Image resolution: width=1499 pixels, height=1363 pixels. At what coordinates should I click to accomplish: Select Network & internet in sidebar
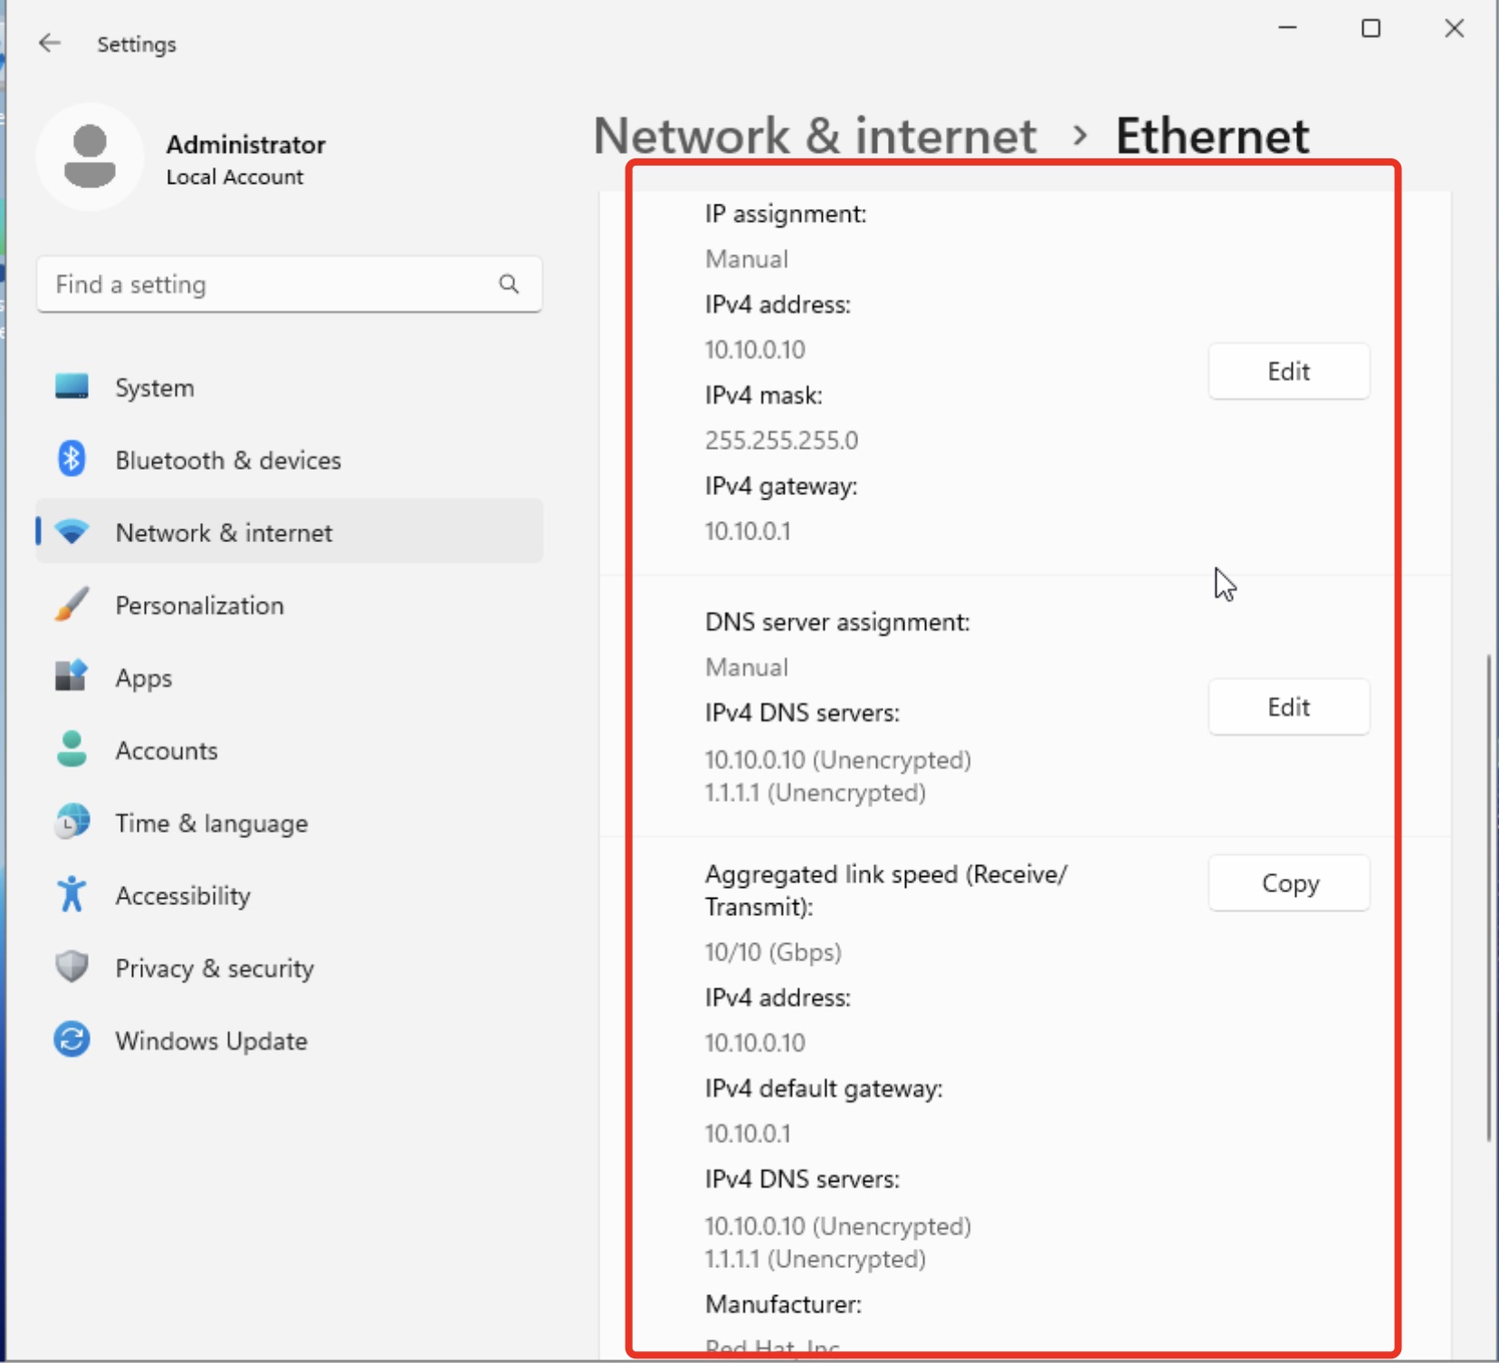[224, 532]
